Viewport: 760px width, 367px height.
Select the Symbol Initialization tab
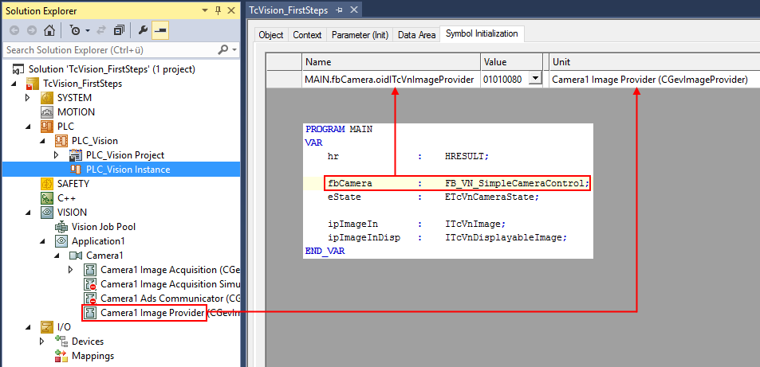click(x=482, y=34)
